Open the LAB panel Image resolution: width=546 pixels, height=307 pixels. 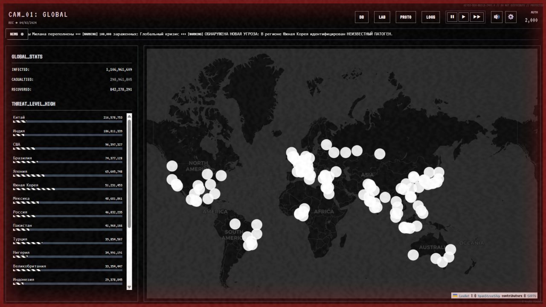pyautogui.click(x=382, y=17)
